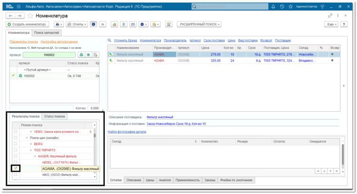Tick checkbox for ABSEL, (OX7197X) row

pyautogui.click(x=16, y=163)
